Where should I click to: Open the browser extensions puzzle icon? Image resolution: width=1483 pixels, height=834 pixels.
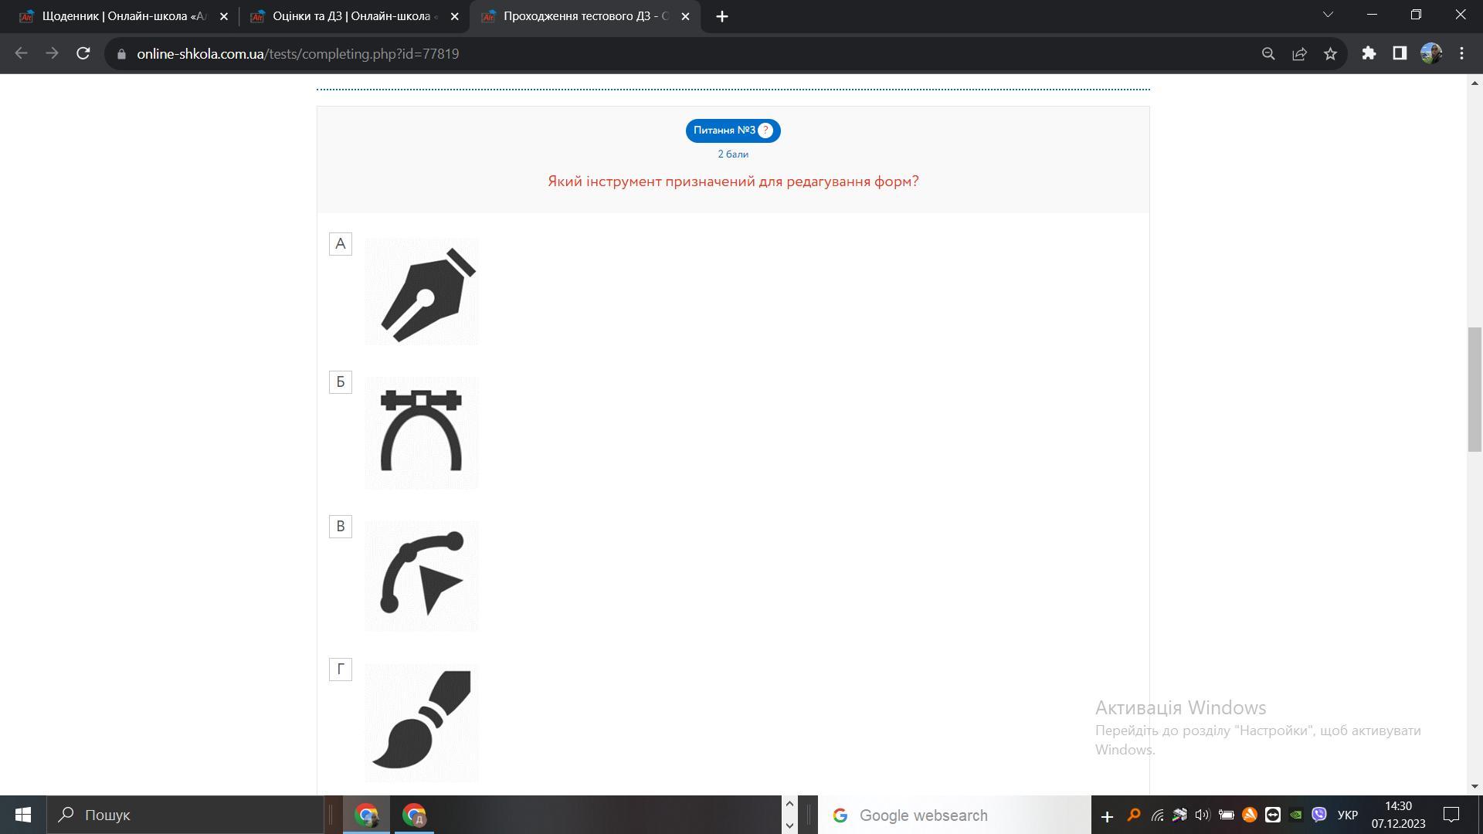click(1369, 53)
